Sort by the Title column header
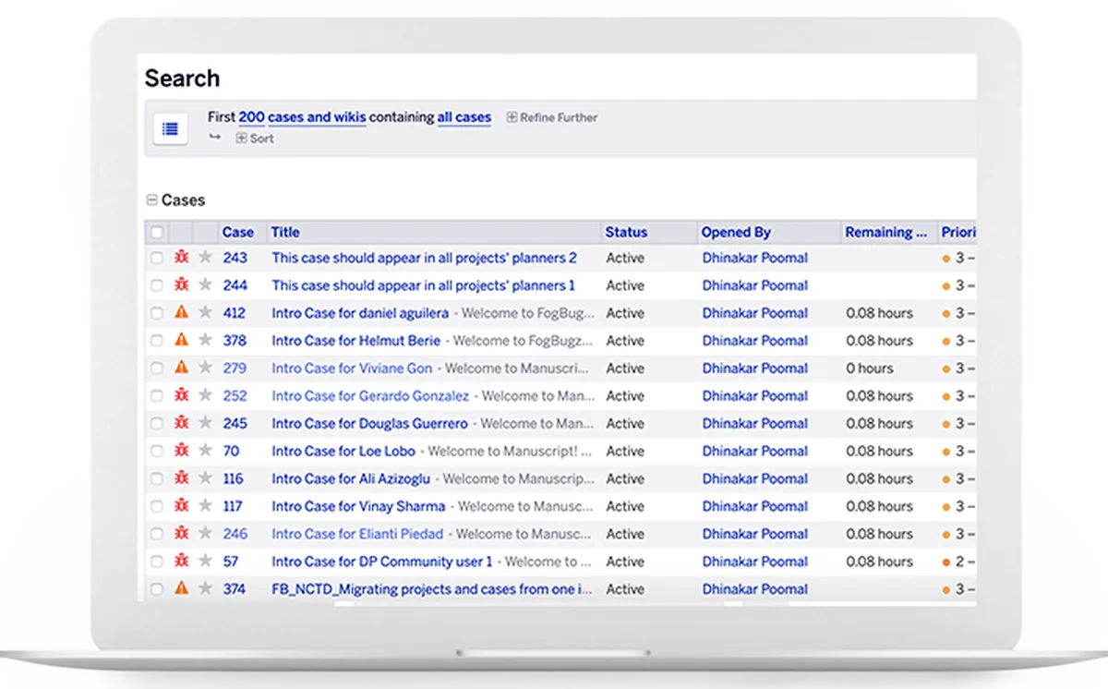 click(x=285, y=233)
